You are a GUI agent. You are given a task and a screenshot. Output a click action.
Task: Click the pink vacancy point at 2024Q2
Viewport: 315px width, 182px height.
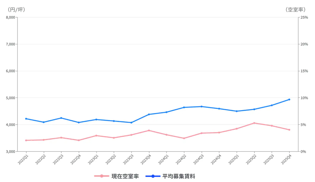[184, 138]
